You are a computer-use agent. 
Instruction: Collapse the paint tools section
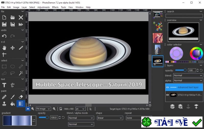click(23, 91)
